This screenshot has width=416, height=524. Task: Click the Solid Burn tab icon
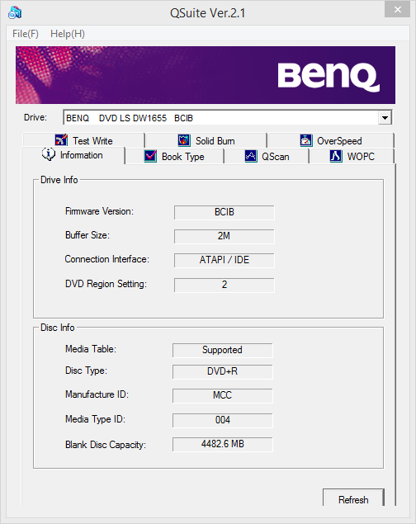pyautogui.click(x=184, y=140)
